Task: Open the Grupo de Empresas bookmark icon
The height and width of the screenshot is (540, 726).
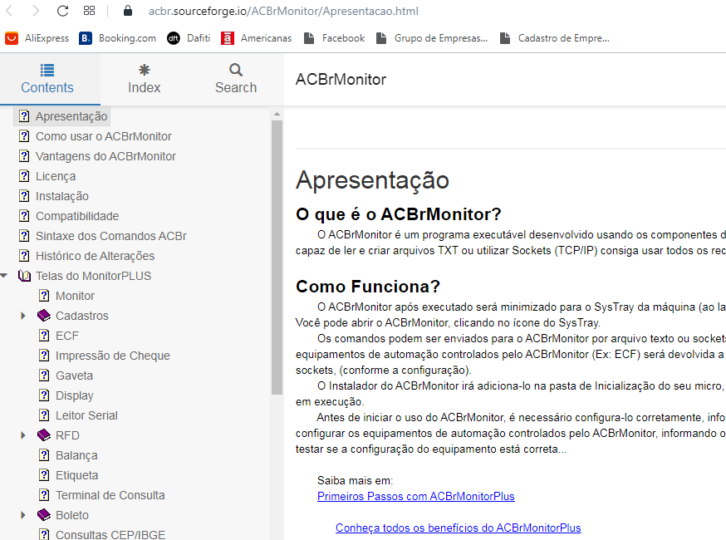Action: coord(381,38)
